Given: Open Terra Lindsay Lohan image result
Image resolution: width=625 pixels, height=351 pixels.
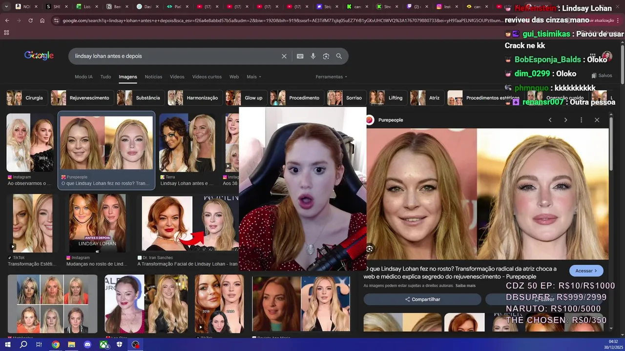Looking at the screenshot, I should (187, 142).
